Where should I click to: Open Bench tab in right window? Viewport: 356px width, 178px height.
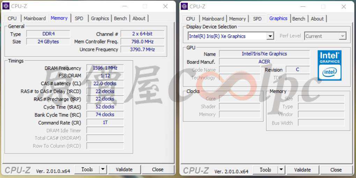(299, 18)
